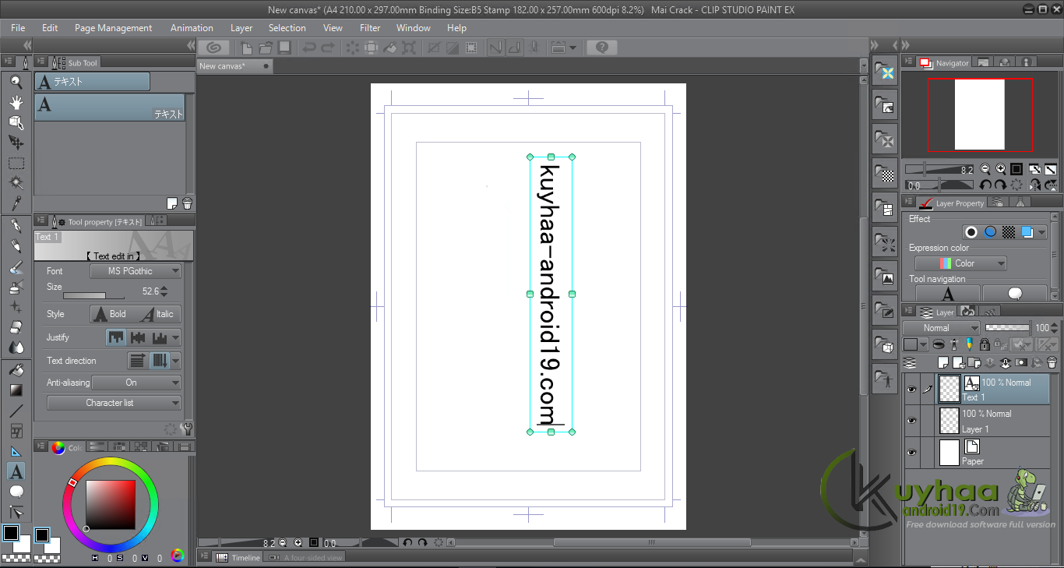Click the red color square picker
1064x568 pixels.
tap(111, 505)
